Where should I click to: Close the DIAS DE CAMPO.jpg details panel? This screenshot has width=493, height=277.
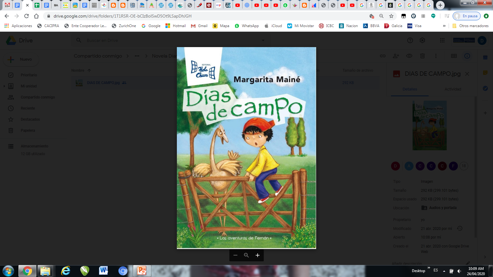[467, 74]
